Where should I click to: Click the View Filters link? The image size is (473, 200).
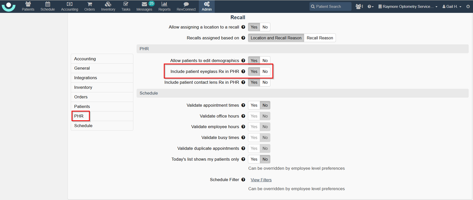[x=261, y=180]
